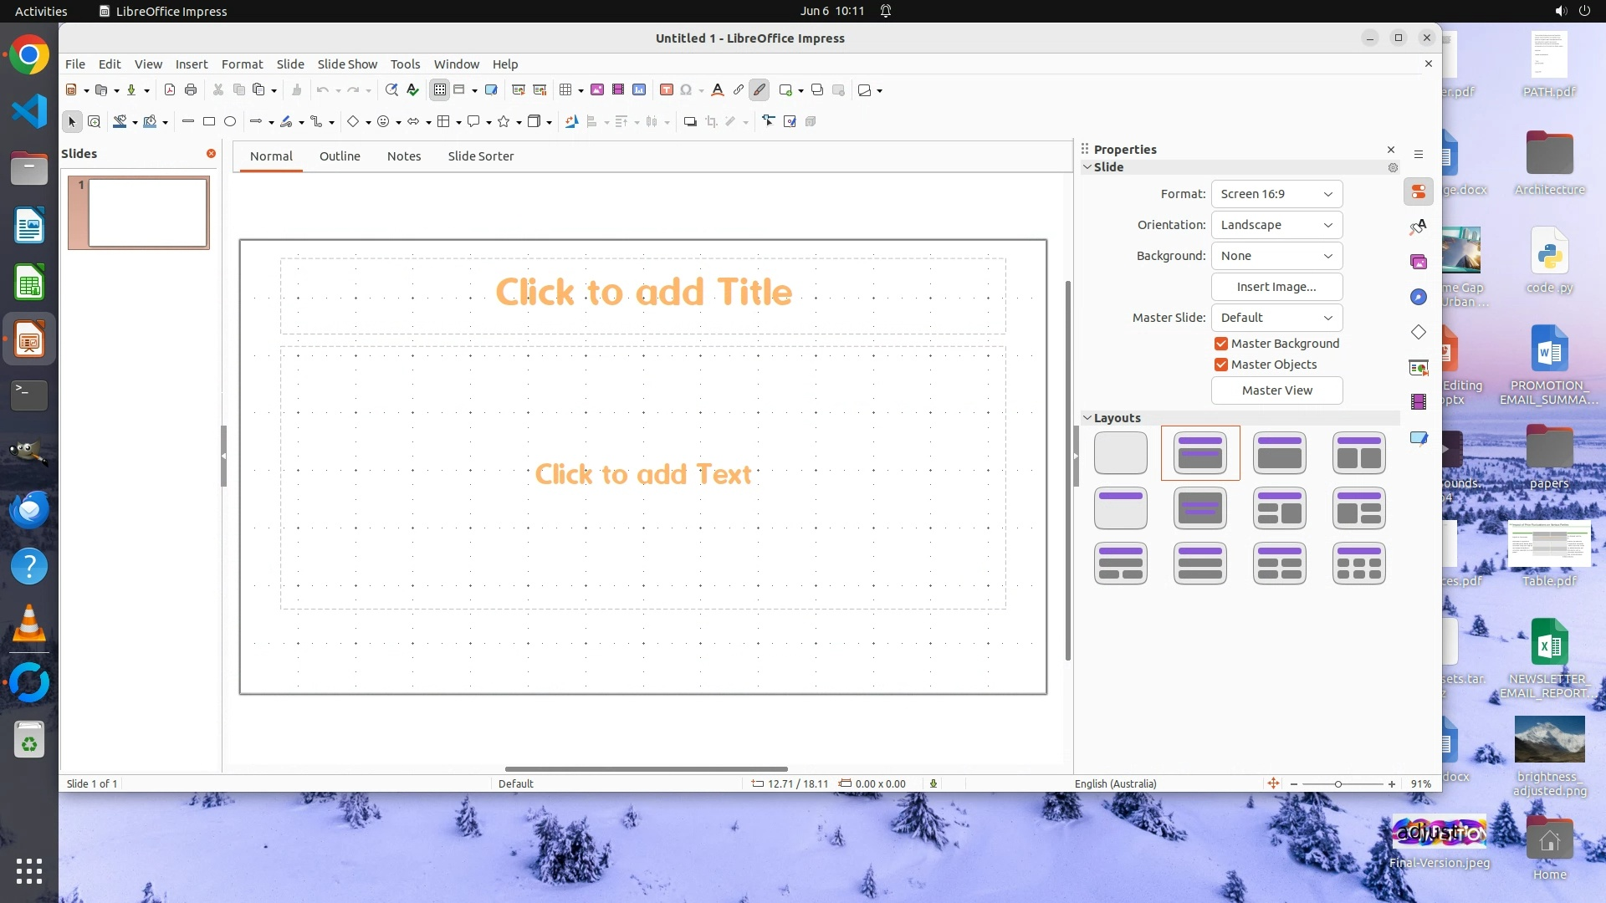Click the Print icon in toolbar
Screen dimensions: 1606x903
191,90
